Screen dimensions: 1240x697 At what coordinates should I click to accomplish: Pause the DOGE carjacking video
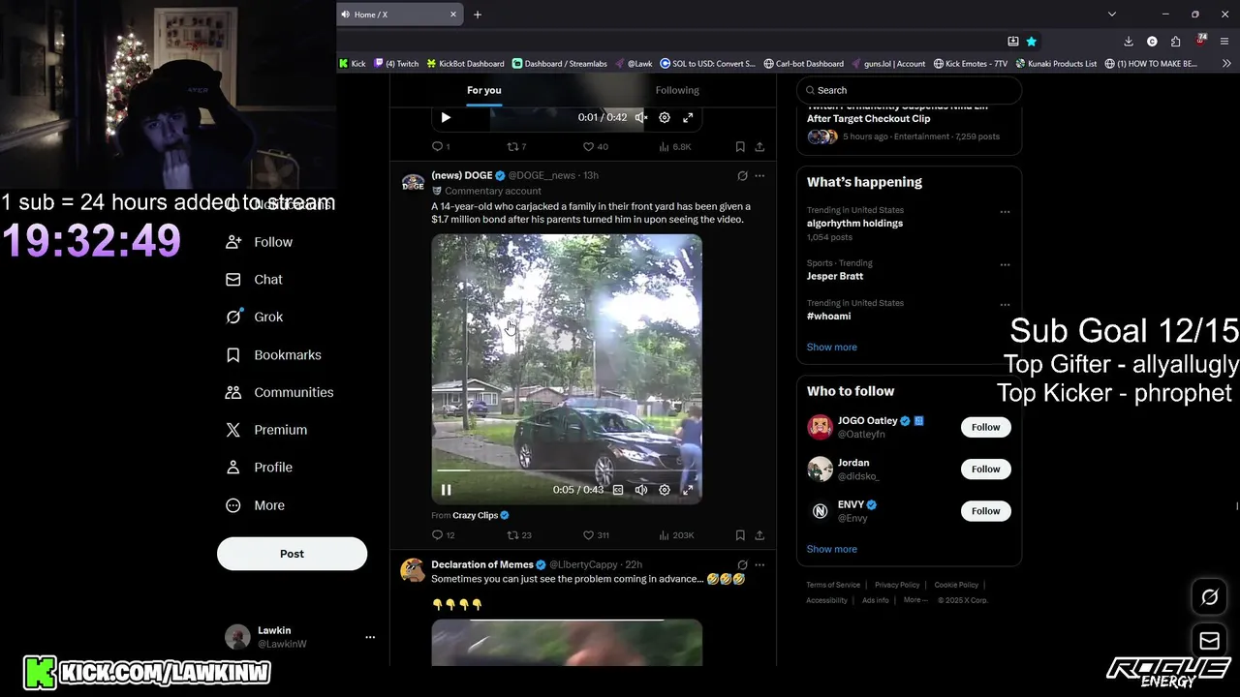446,490
